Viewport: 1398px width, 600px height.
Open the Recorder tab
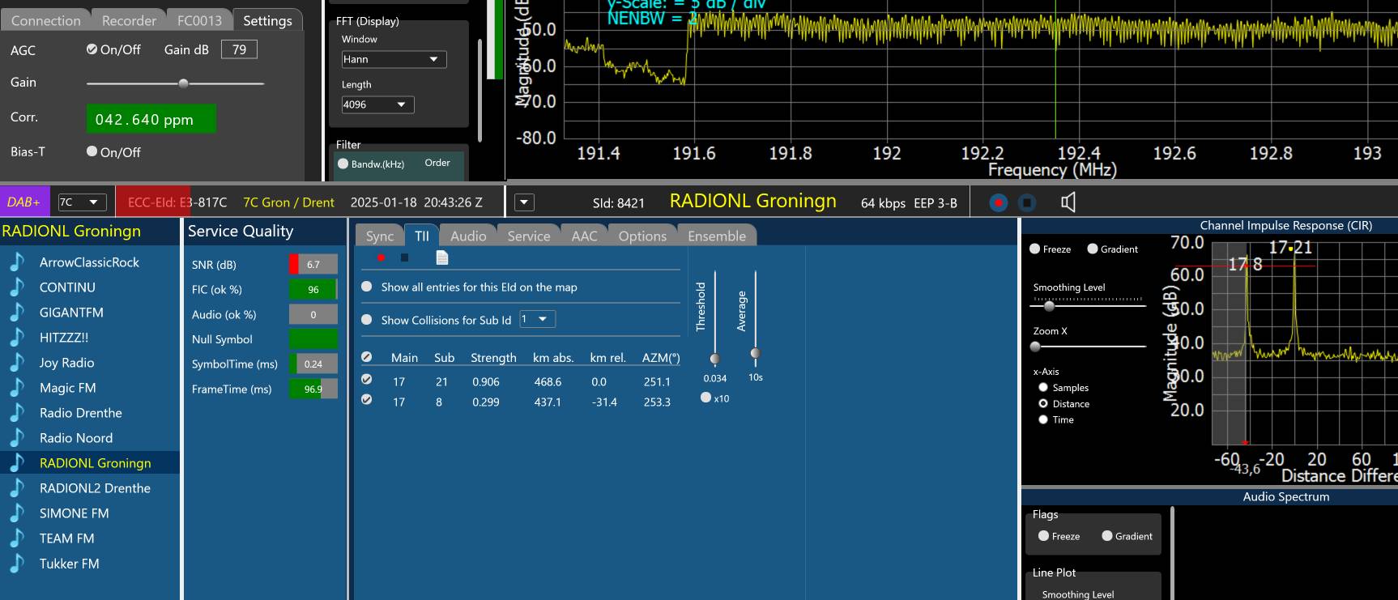click(129, 20)
